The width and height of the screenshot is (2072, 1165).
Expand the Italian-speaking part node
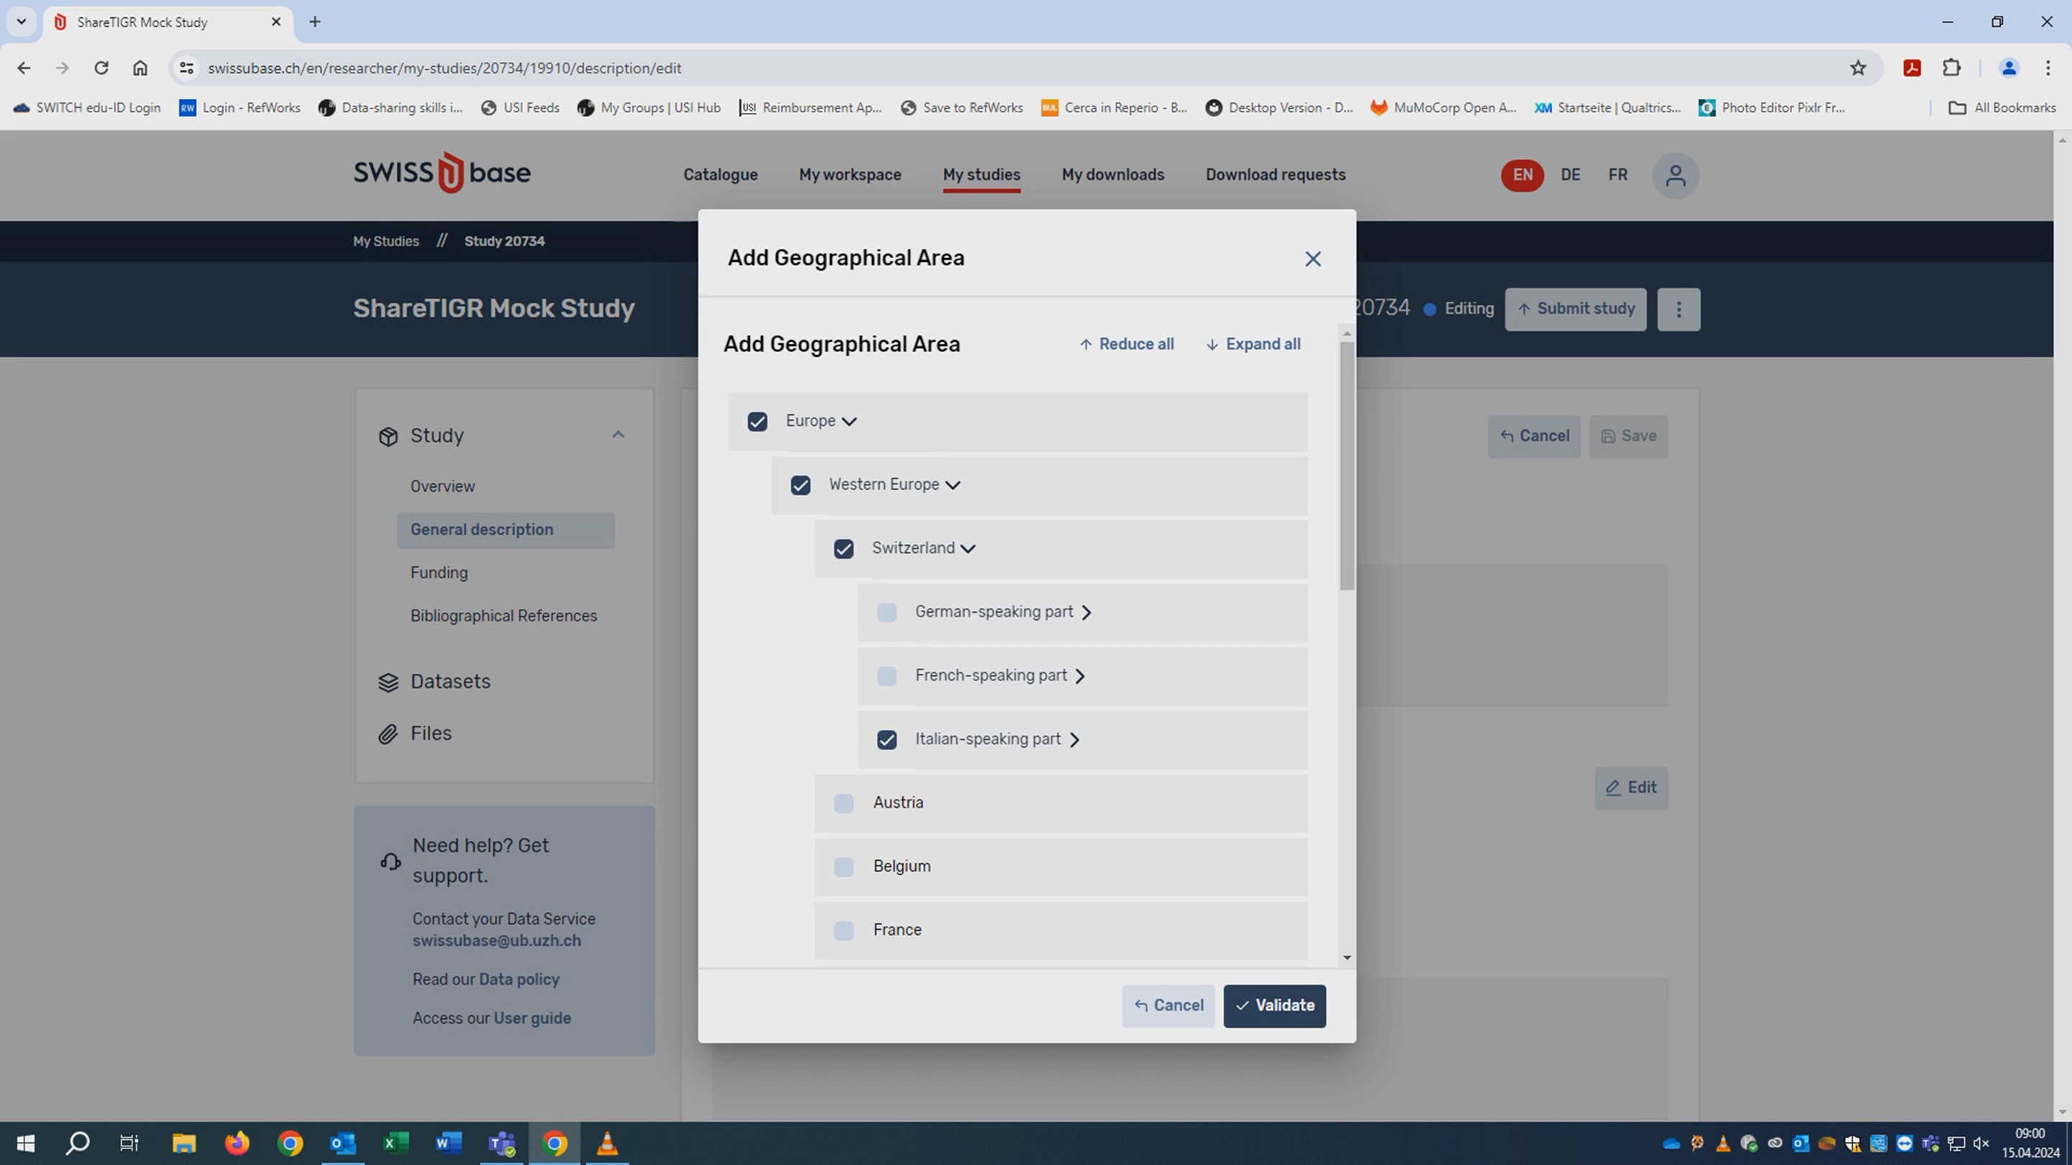click(x=1075, y=740)
